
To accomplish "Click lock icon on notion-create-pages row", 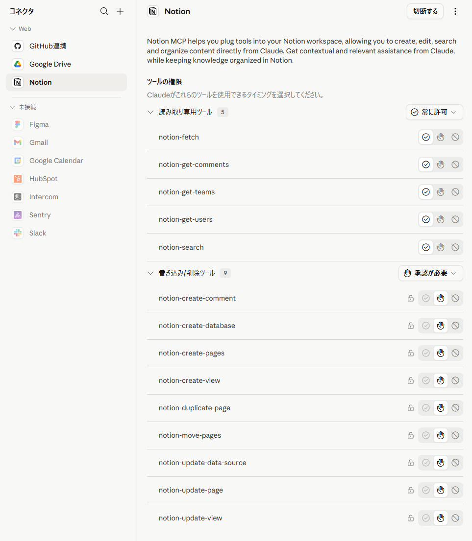I will pyautogui.click(x=411, y=353).
